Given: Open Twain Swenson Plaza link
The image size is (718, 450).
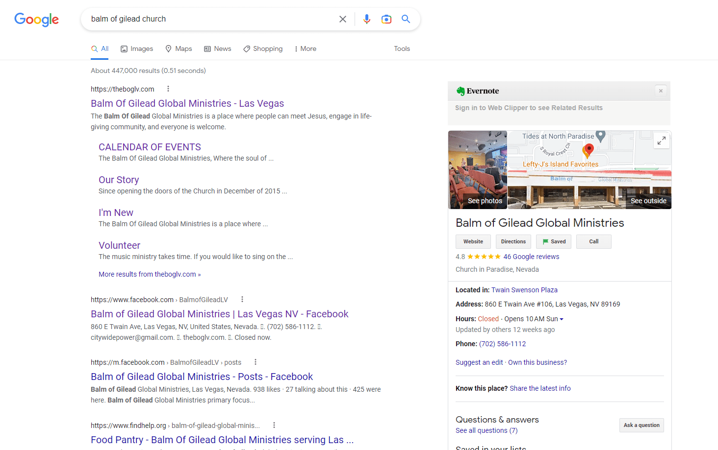Looking at the screenshot, I should coord(524,290).
